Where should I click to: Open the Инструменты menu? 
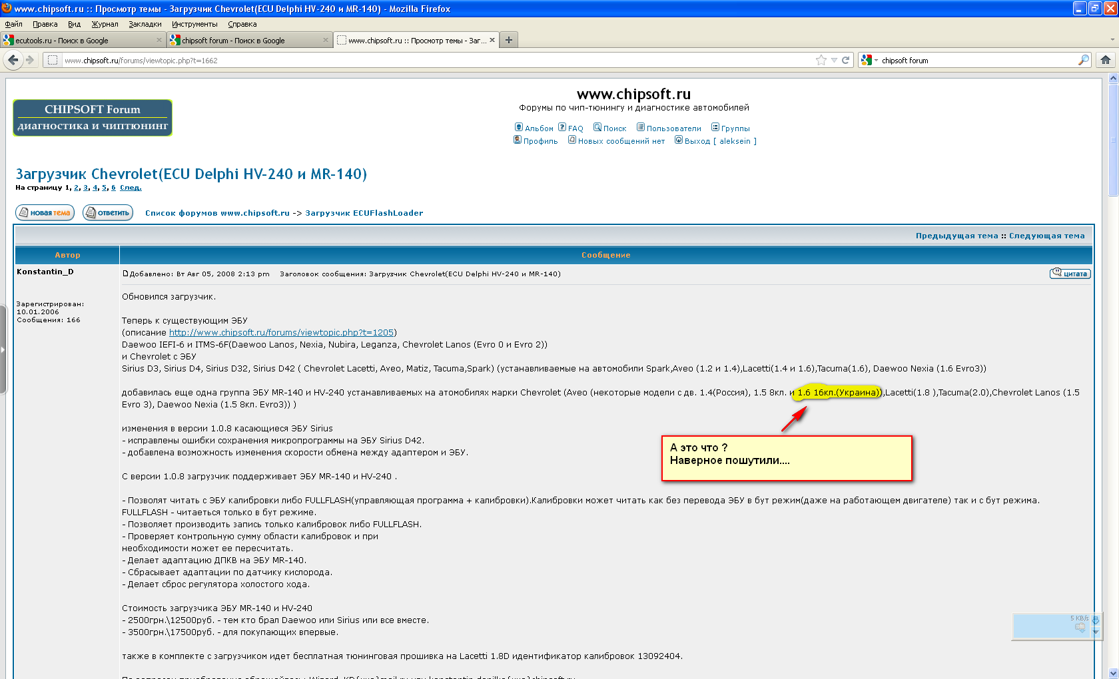194,24
